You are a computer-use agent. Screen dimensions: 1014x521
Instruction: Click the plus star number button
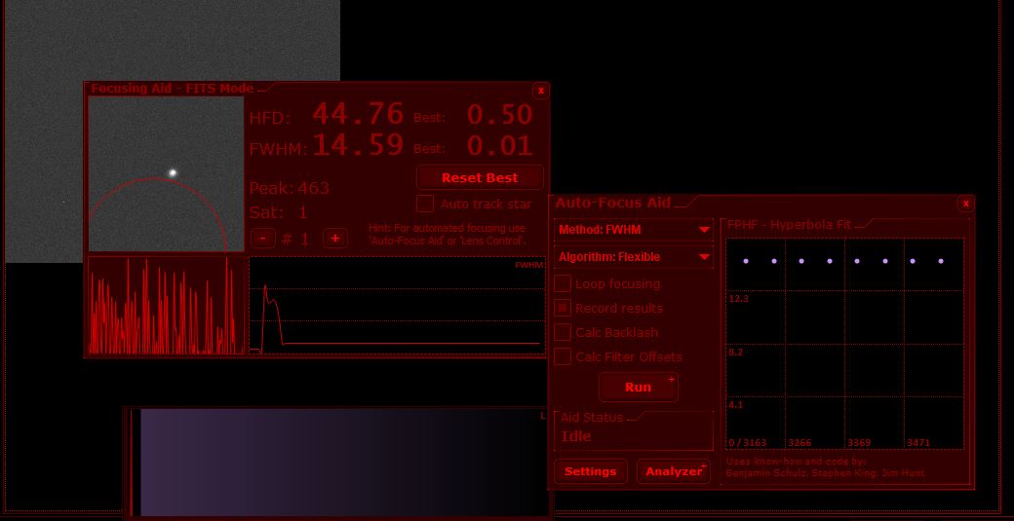tap(334, 239)
